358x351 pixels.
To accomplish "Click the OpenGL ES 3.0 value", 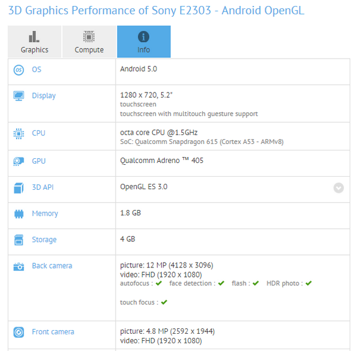I will tap(144, 187).
